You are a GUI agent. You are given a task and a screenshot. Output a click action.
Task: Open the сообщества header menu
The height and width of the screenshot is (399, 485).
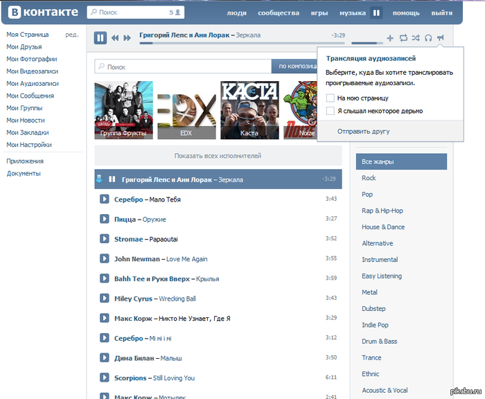(x=279, y=13)
